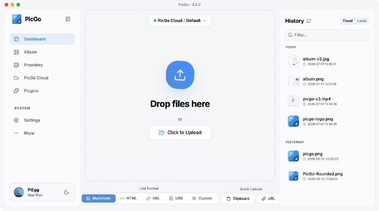Switch History to Local
Image resolution: width=379 pixels, height=211 pixels.
(361, 21)
